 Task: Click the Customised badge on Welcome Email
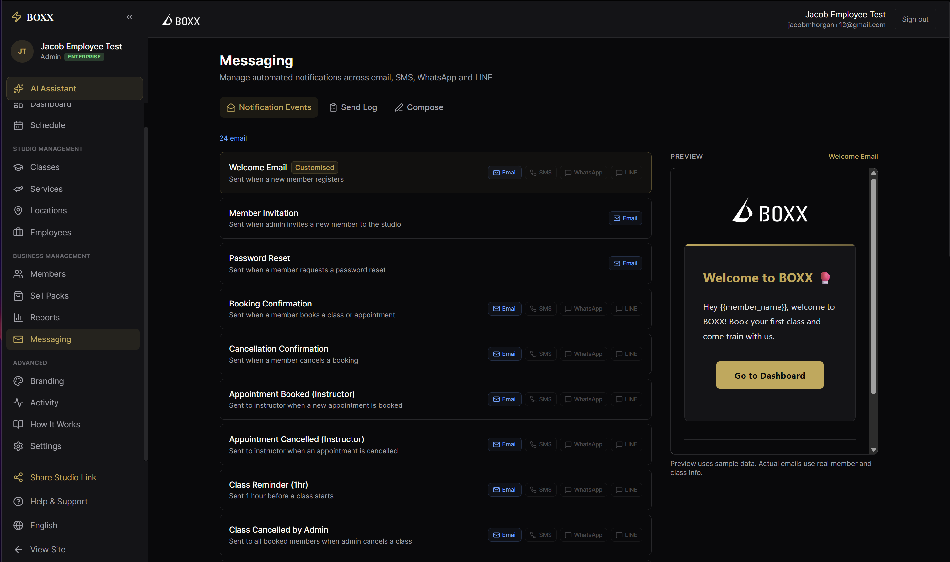pyautogui.click(x=314, y=167)
